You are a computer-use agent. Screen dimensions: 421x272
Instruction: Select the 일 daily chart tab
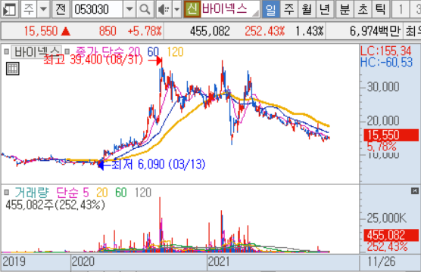270,9
